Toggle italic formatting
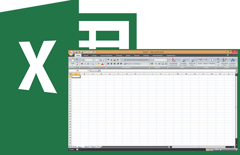The height and width of the screenshot is (155, 240). tap(85, 64)
